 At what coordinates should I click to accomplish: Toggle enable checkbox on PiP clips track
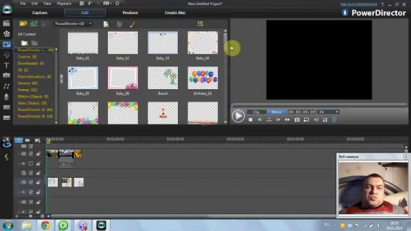31,182
